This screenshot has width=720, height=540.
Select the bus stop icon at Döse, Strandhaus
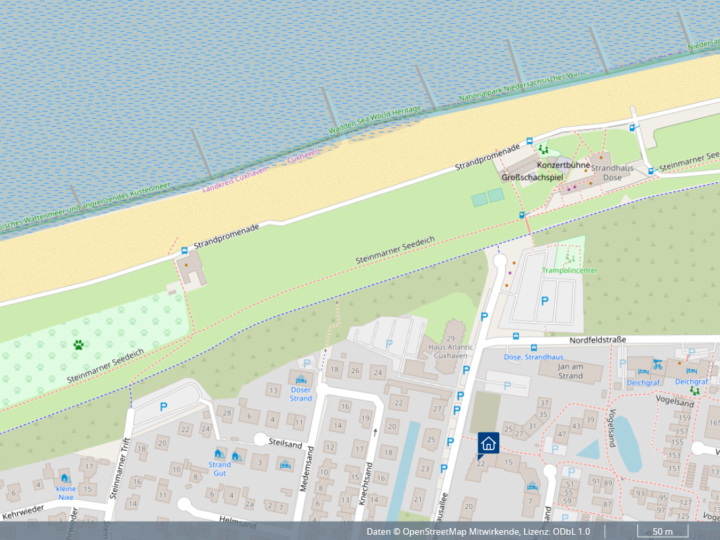tap(534, 347)
